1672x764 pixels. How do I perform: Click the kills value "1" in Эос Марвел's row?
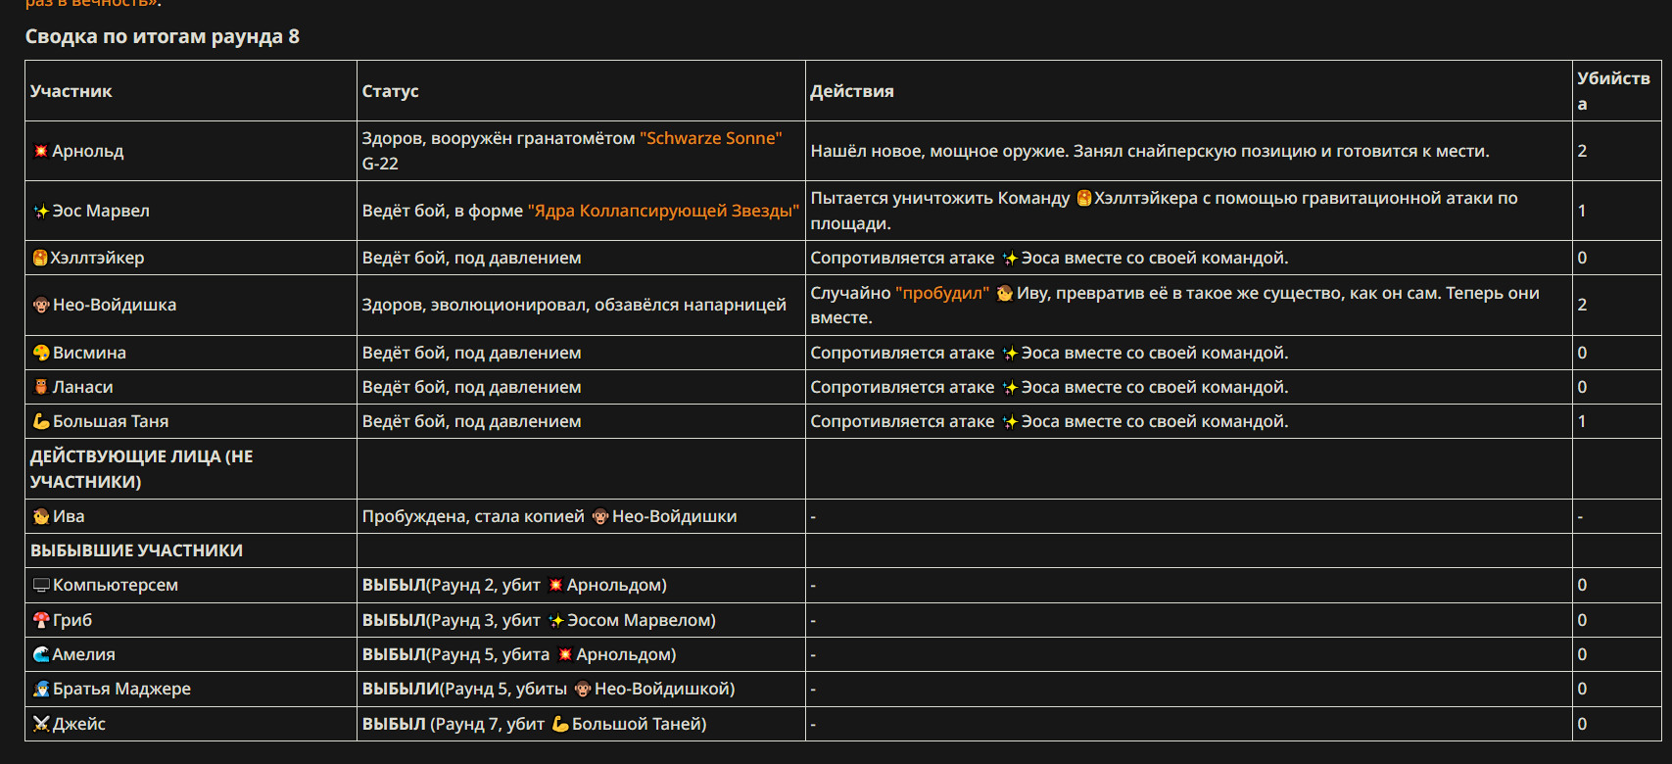pyautogui.click(x=1582, y=211)
